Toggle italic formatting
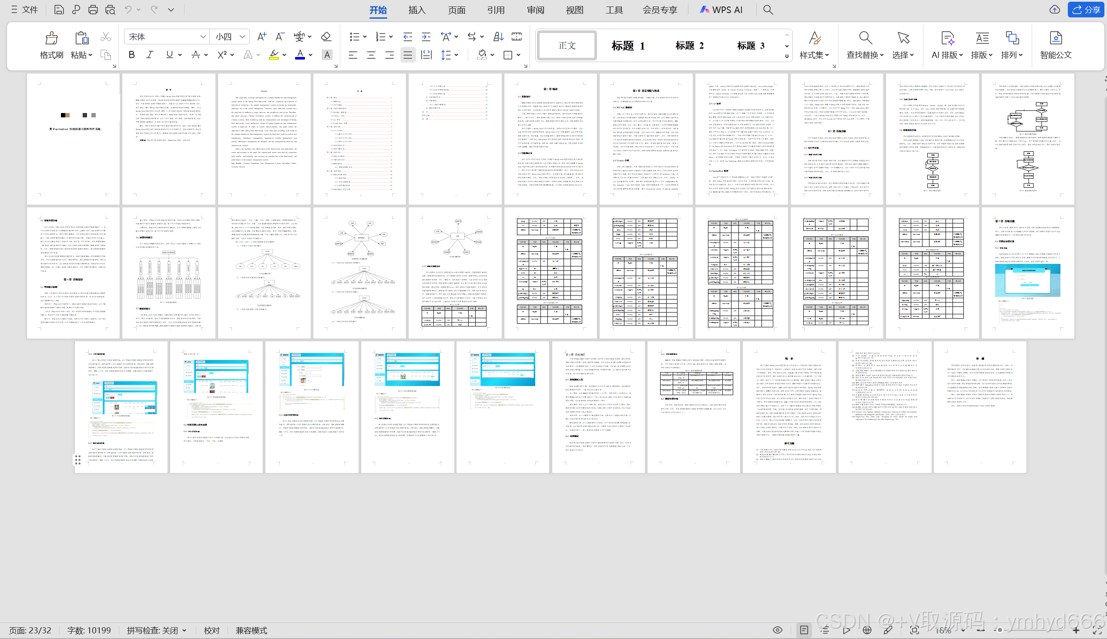Image resolution: width=1107 pixels, height=639 pixels. coord(150,55)
